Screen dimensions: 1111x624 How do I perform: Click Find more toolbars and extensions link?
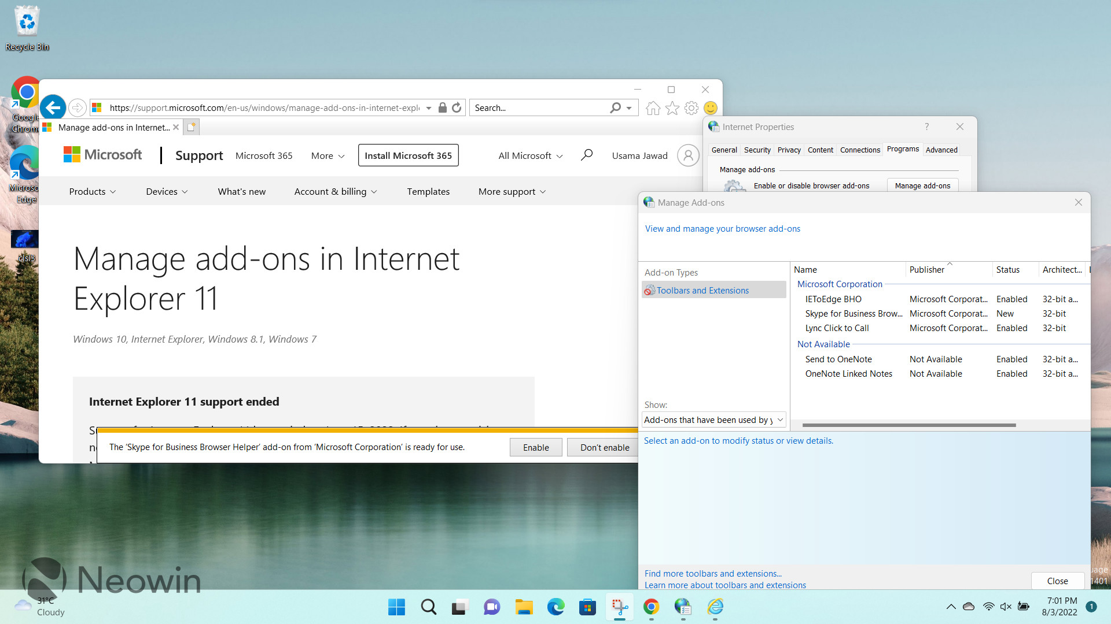click(713, 573)
